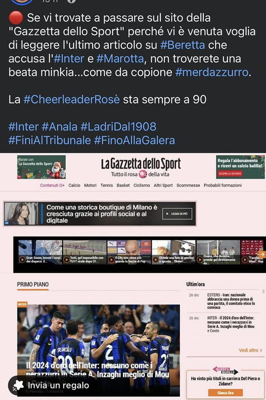Viewport: 266px width, 400px height.
Task: Play the City non vince più video
Action: coord(129,252)
